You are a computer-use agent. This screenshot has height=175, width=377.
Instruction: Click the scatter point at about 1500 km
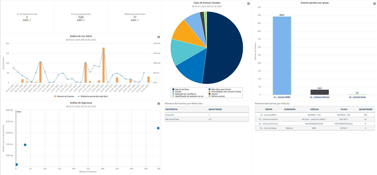pos(25,145)
